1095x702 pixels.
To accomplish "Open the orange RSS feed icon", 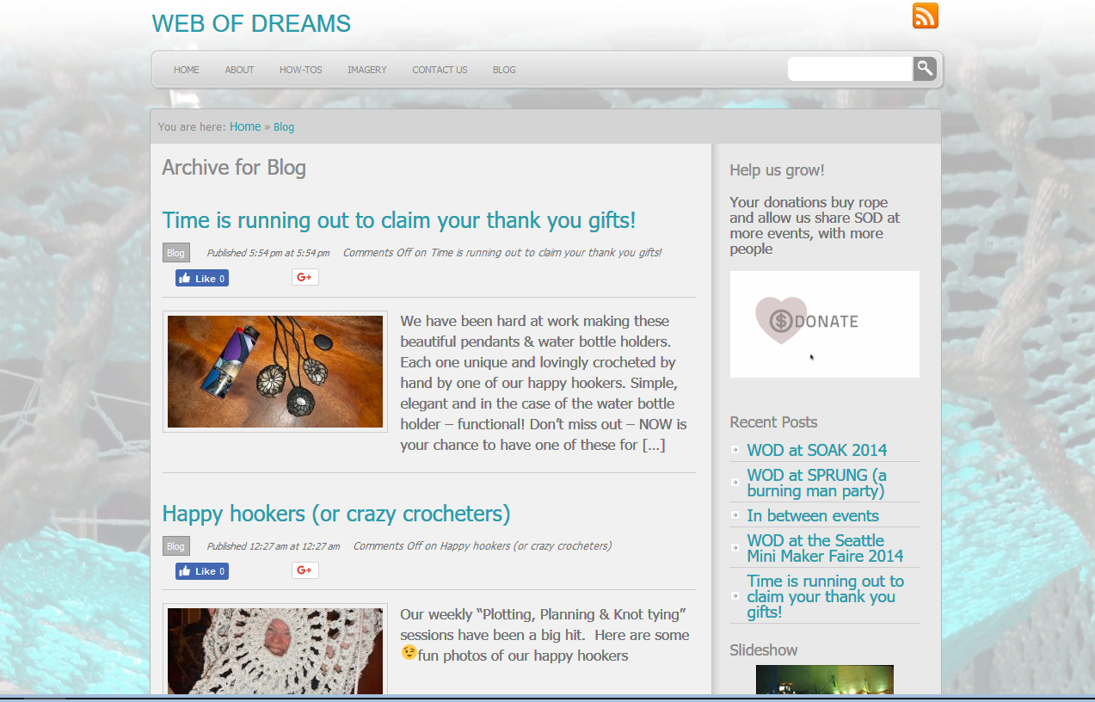I will pyautogui.click(x=926, y=16).
